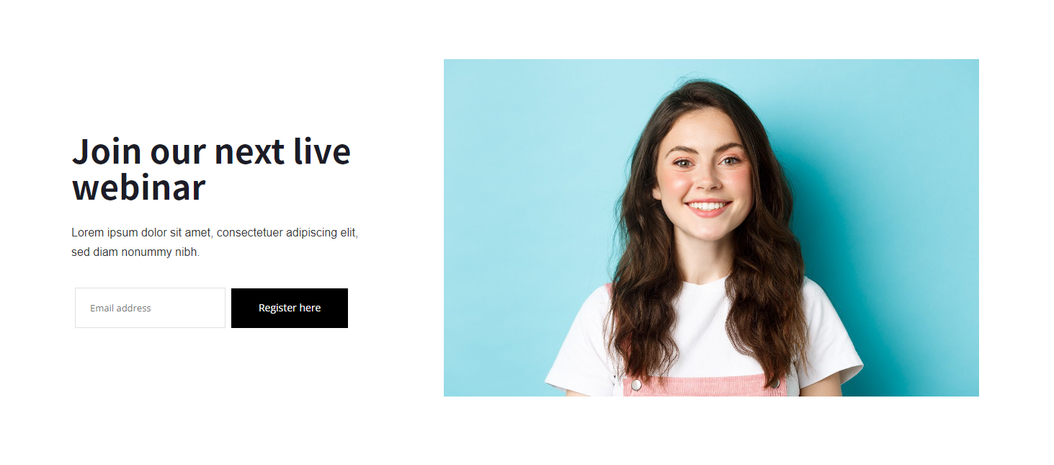Click the Lorem ipsum paragraph's first line
1054x465 pixels.
[x=215, y=233]
